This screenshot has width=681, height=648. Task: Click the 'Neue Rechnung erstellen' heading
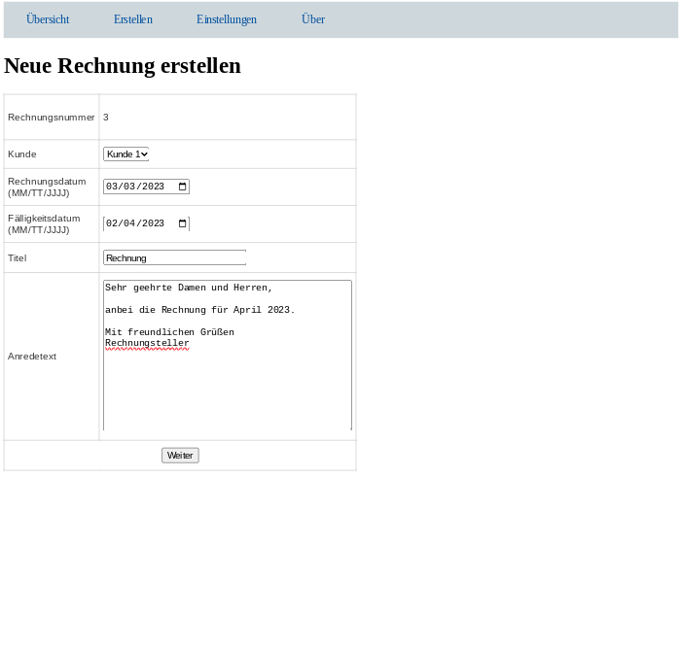point(123,66)
